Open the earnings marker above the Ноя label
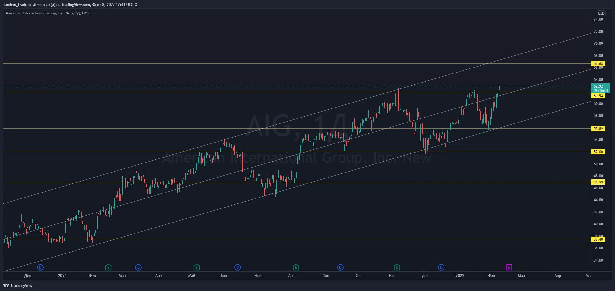The image size is (615, 291). point(397,267)
